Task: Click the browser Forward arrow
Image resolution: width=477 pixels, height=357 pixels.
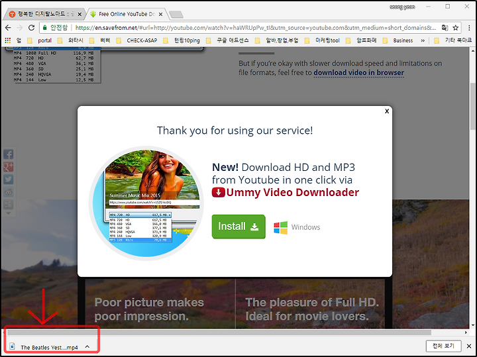Action: tap(20, 28)
